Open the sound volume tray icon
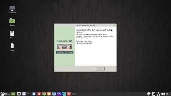This screenshot has width=171, height=96. pyautogui.click(x=163, y=94)
